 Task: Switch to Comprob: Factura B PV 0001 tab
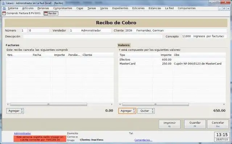click(x=21, y=13)
